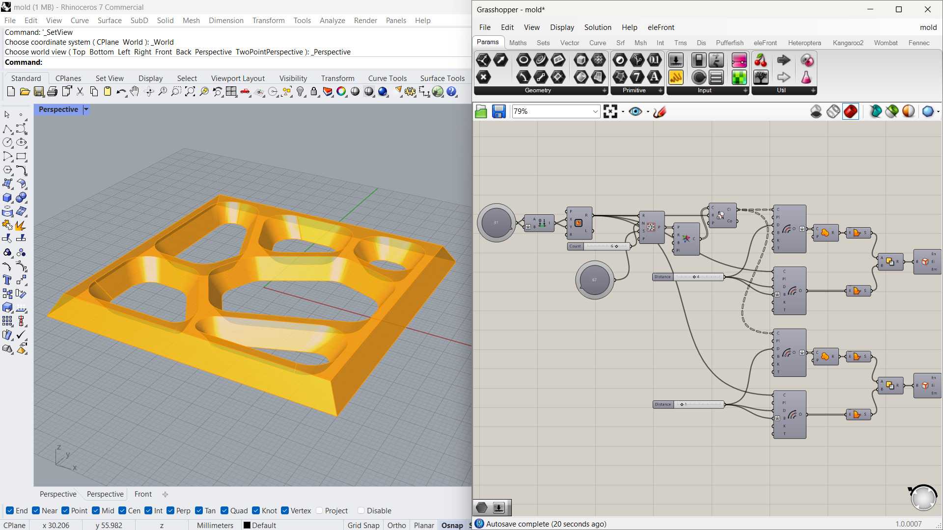
Task: Open the Perspective viewport dropdown arrow
Action: [86, 109]
